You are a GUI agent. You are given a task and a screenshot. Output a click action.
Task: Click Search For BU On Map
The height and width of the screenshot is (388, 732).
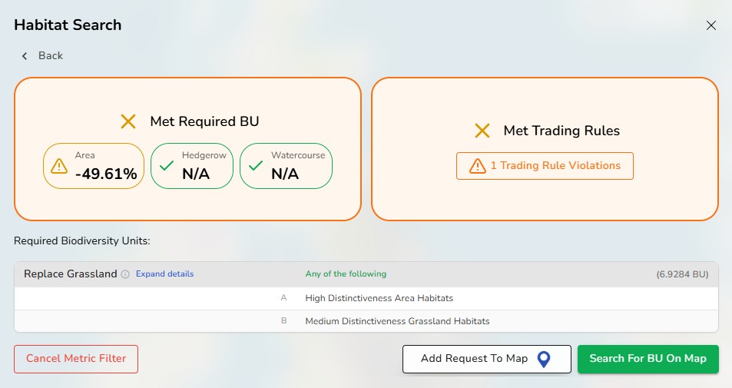coord(648,359)
